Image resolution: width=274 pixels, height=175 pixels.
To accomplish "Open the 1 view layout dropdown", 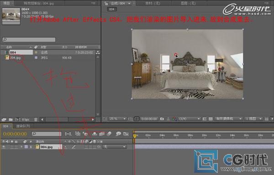I will [x=253, y=119].
